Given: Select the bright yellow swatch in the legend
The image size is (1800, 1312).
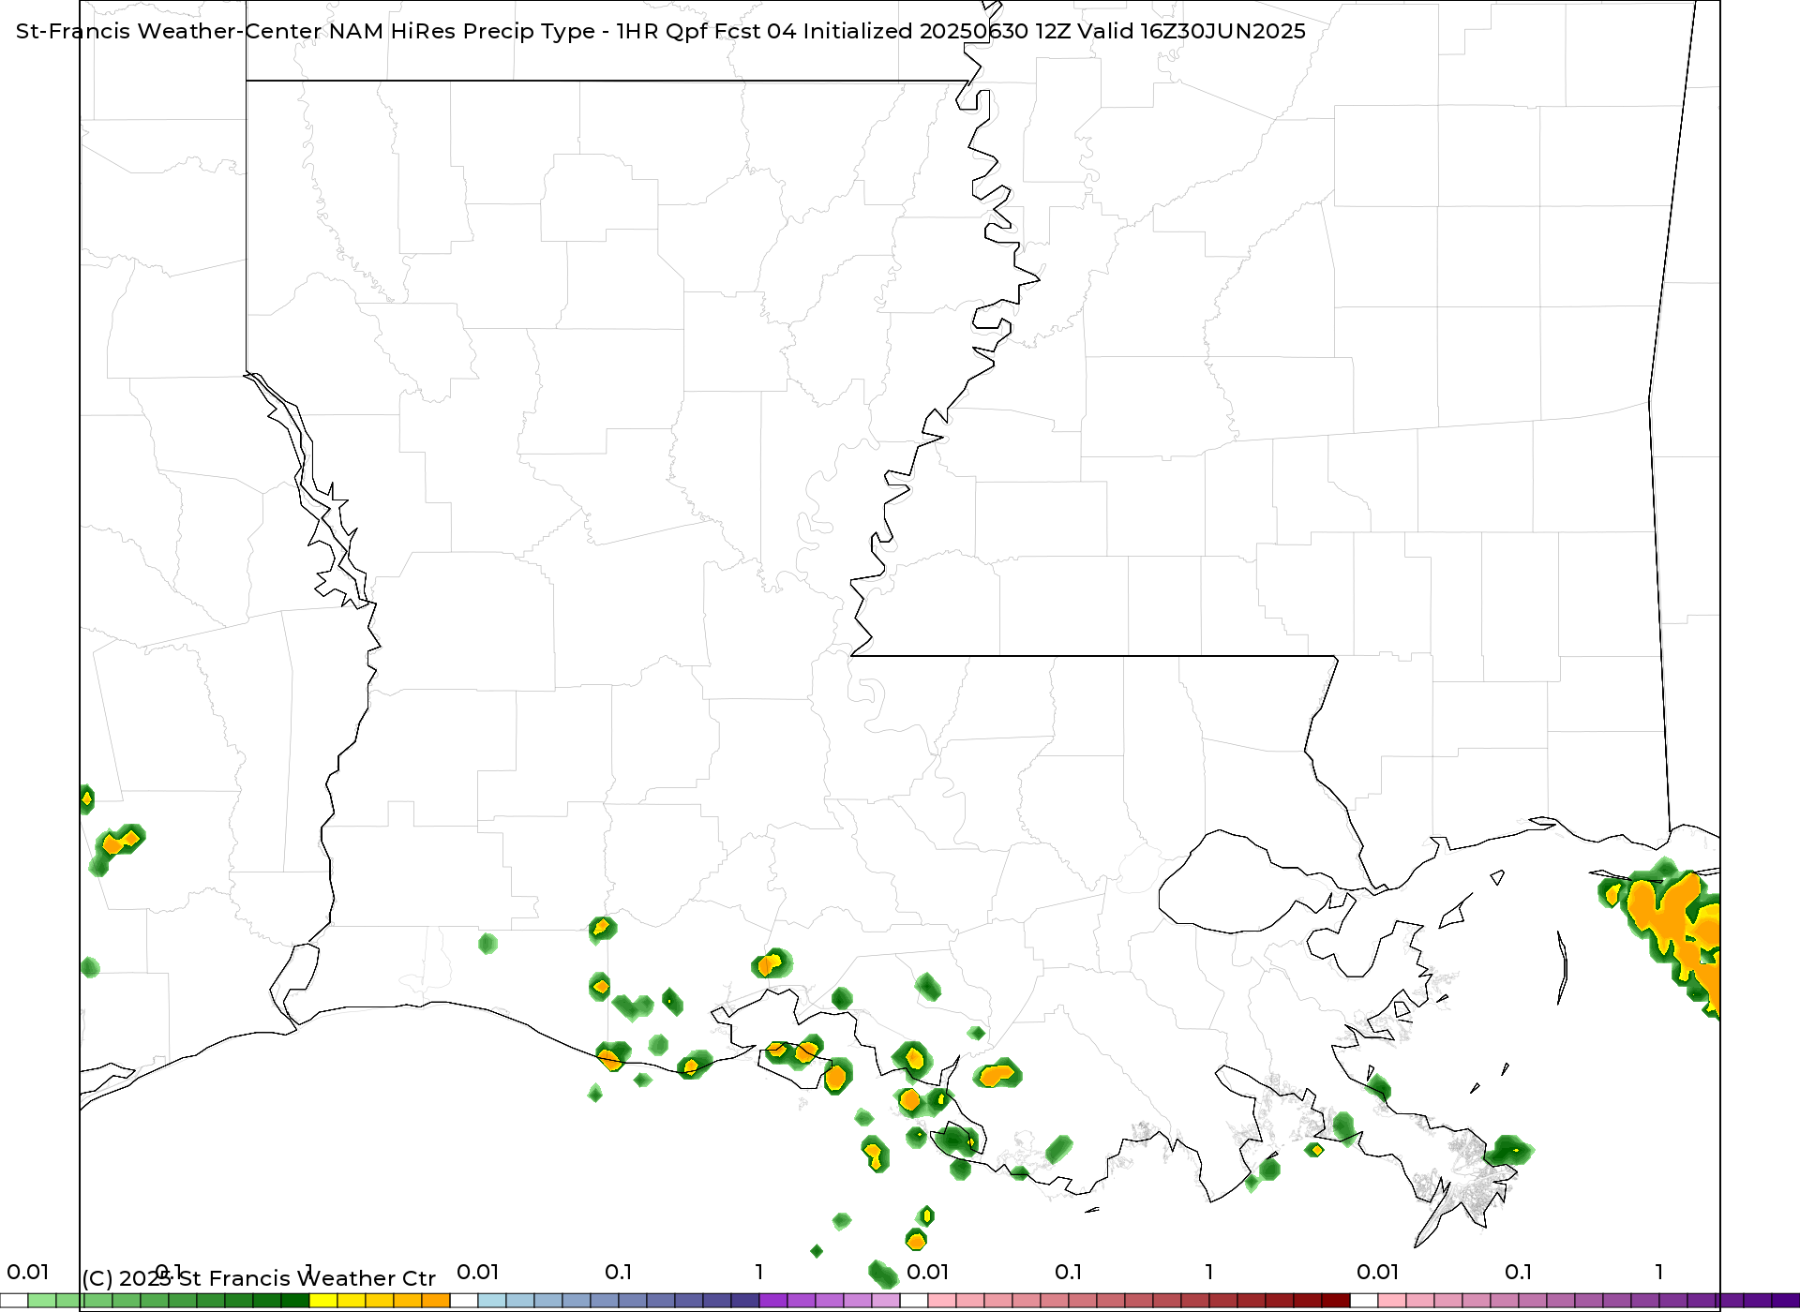Looking at the screenshot, I should 323,1301.
